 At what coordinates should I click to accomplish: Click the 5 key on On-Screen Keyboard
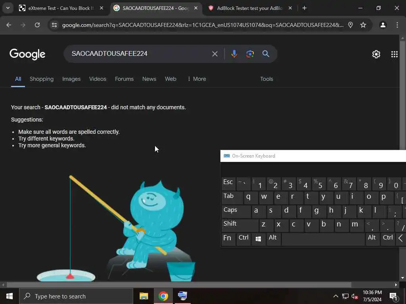pos(319,184)
